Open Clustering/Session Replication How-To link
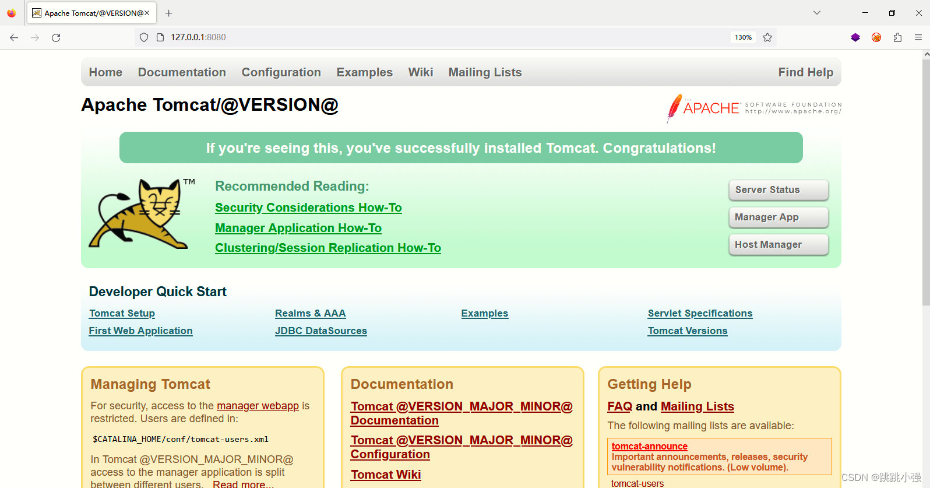 pos(328,248)
